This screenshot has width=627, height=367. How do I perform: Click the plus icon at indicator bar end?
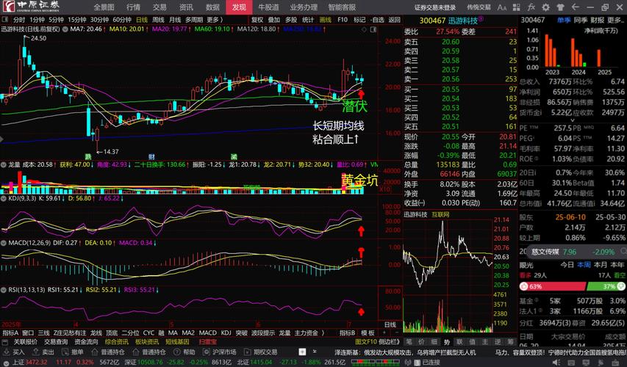[x=384, y=333]
